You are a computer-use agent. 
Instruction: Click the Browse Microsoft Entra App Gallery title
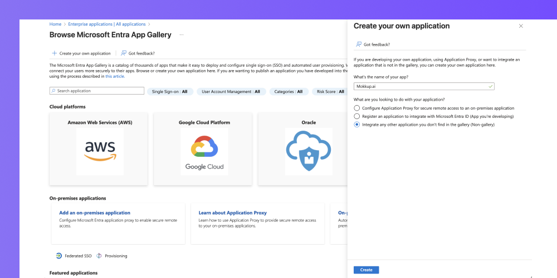tap(110, 34)
